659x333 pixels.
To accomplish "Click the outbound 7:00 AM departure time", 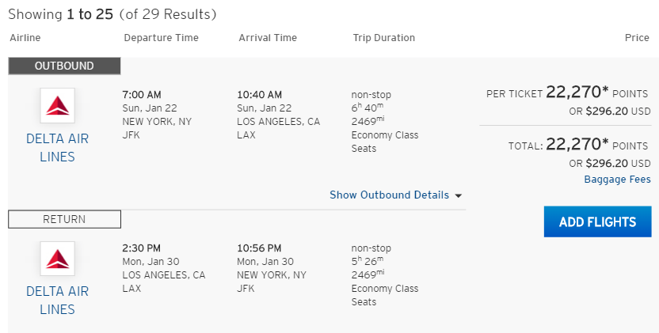I will [x=142, y=95].
